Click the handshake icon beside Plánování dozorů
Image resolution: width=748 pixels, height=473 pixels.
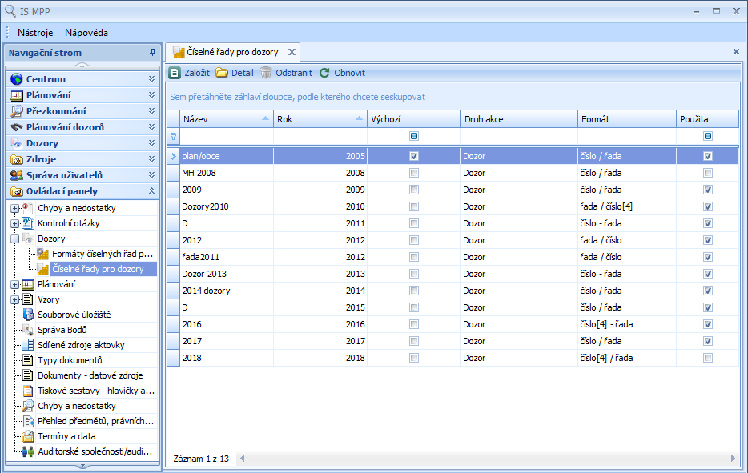[17, 127]
